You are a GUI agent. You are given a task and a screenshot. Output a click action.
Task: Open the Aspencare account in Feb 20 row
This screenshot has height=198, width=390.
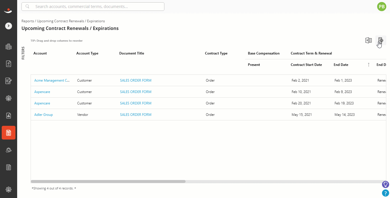coord(42,103)
